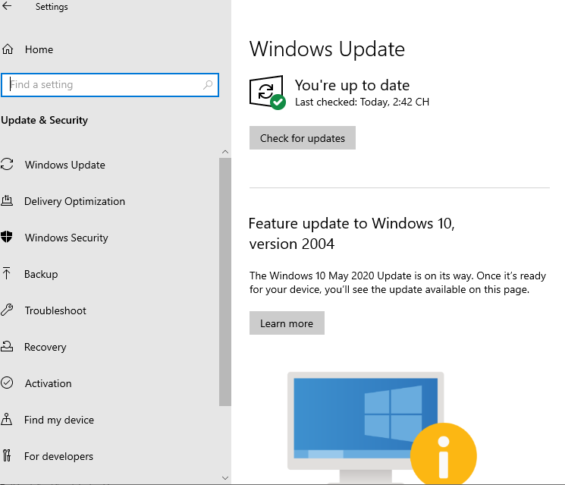Click the Windows Update page heading
565x485 pixels.
pyautogui.click(x=327, y=49)
